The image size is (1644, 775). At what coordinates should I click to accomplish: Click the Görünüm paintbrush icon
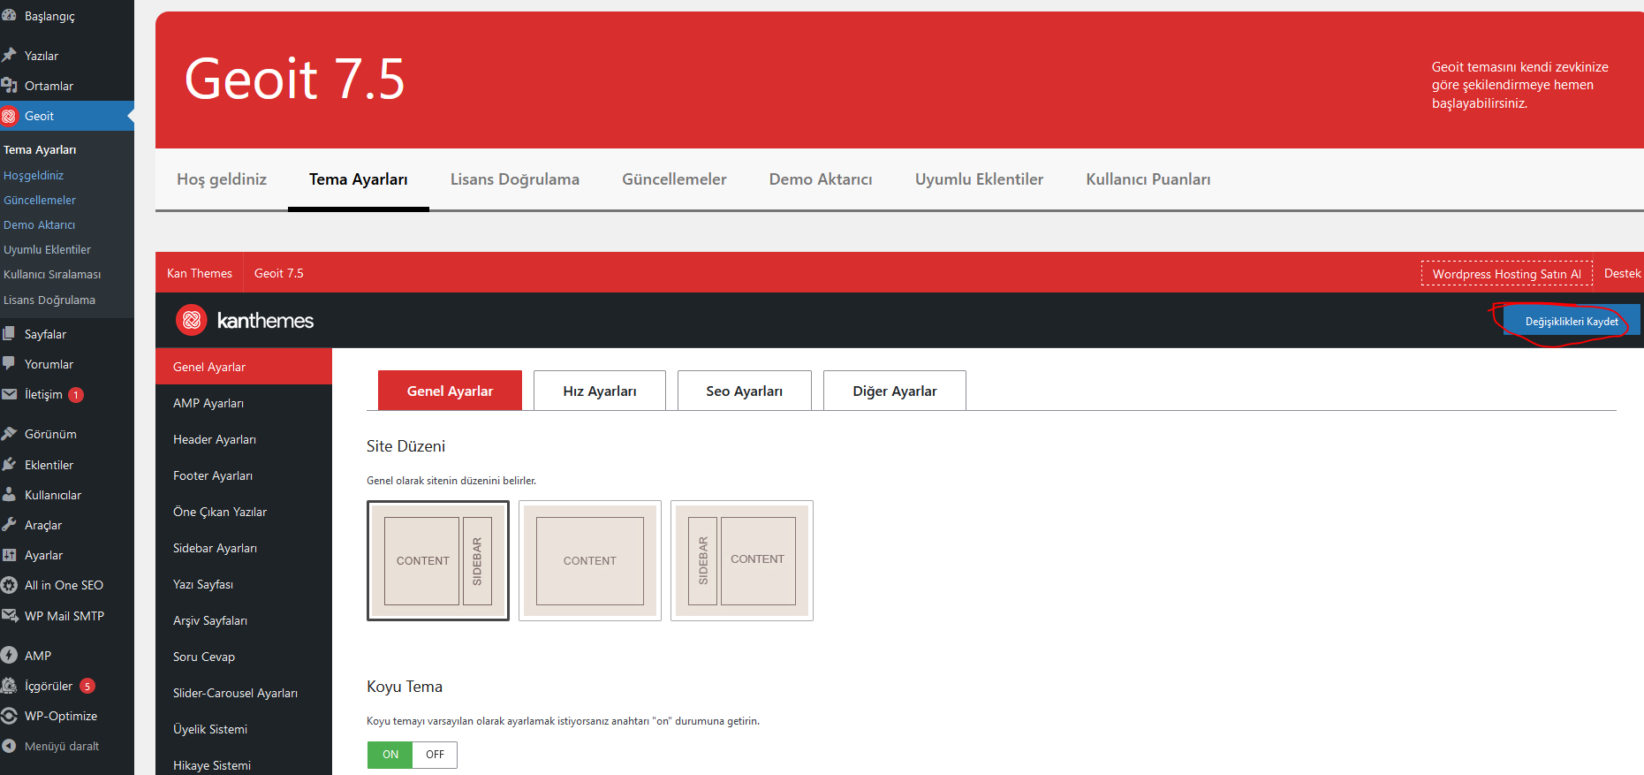click(x=9, y=433)
